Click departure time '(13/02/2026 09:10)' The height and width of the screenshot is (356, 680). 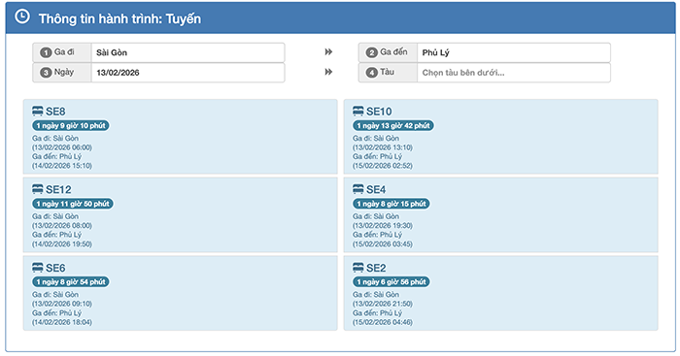pos(62,304)
